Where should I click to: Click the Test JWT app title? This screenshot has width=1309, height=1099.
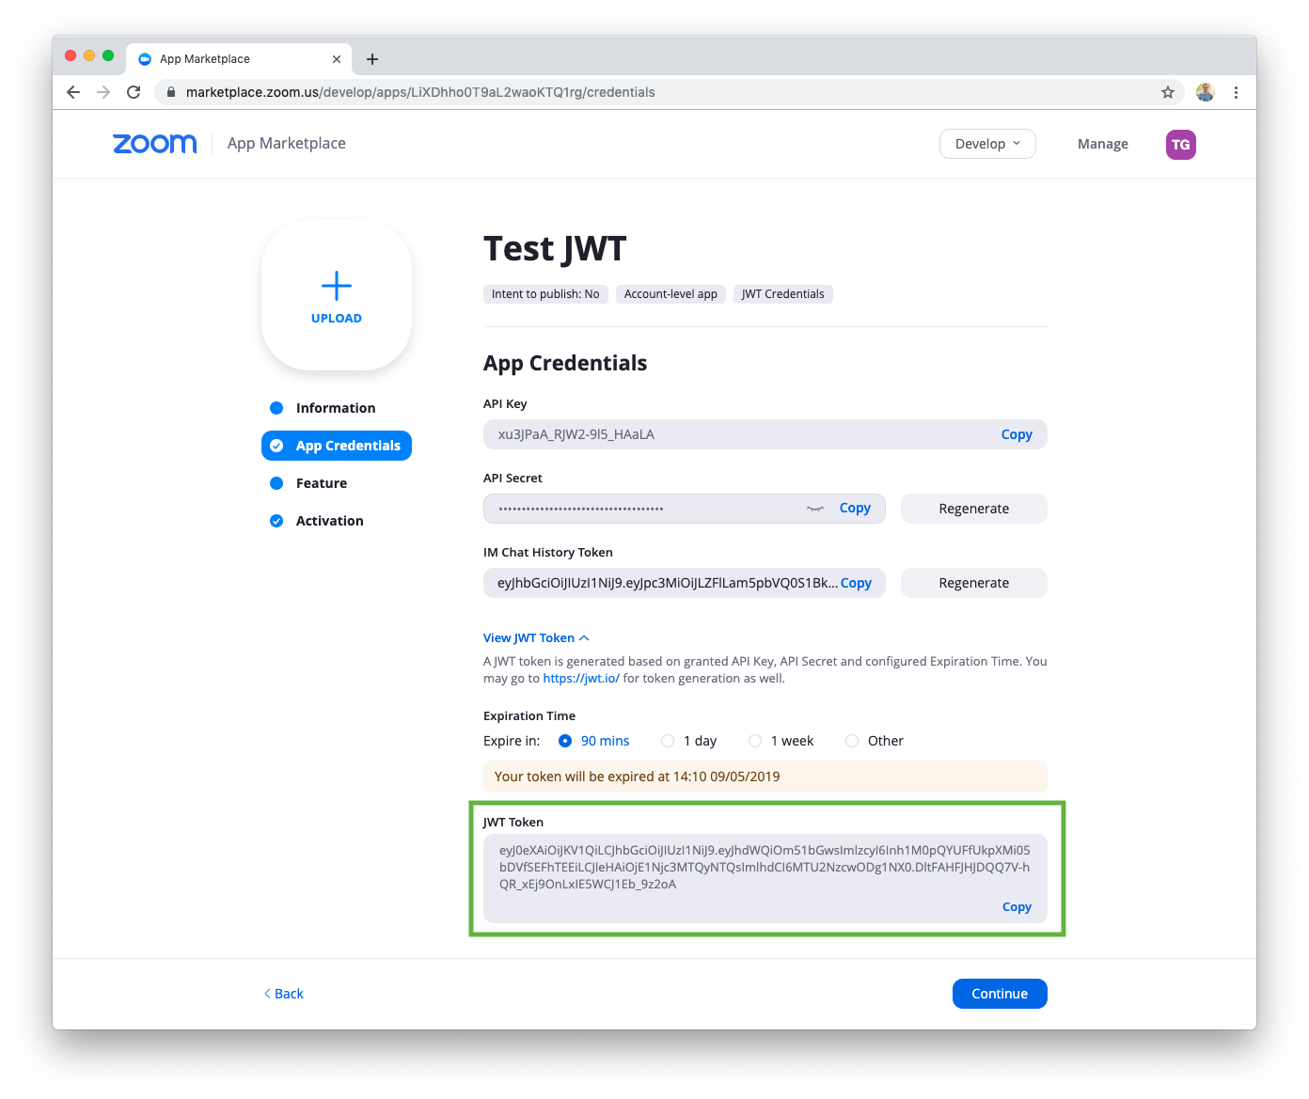(555, 249)
